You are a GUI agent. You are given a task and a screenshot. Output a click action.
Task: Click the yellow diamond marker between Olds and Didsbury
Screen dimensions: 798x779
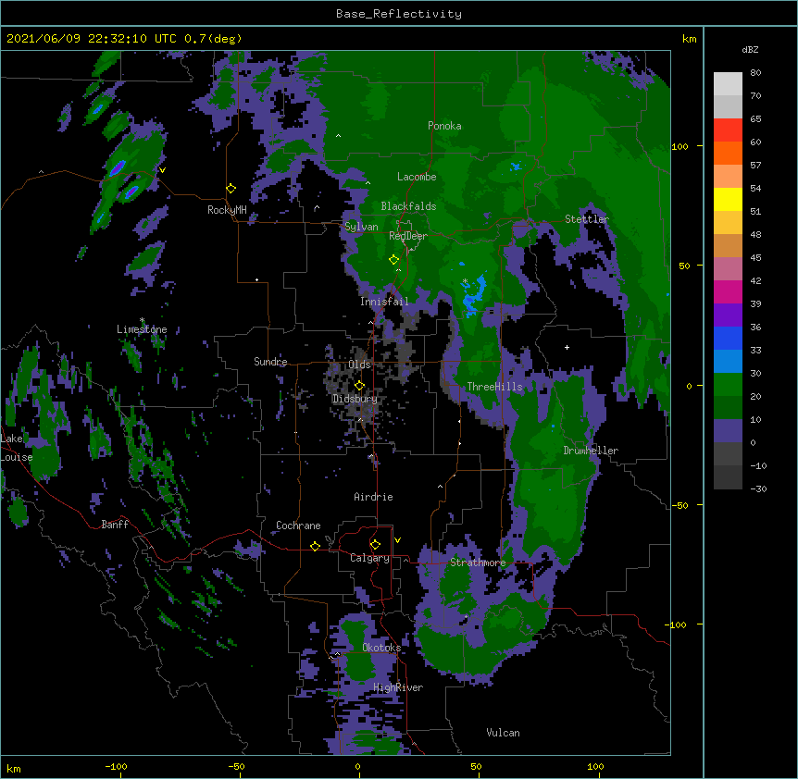(359, 385)
